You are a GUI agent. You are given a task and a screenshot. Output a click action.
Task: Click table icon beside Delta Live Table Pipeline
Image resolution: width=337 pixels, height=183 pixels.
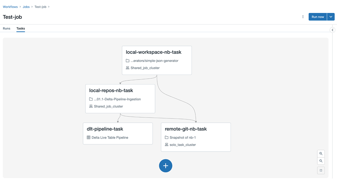coord(88,138)
